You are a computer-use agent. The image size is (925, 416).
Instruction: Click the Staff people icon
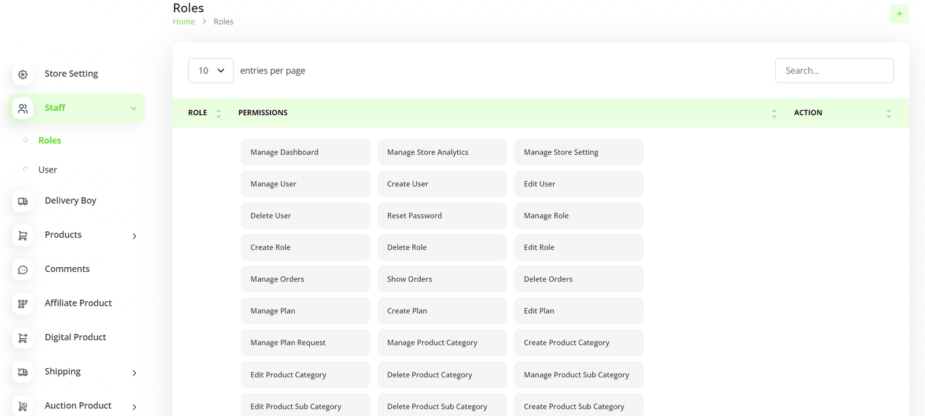pyautogui.click(x=23, y=108)
